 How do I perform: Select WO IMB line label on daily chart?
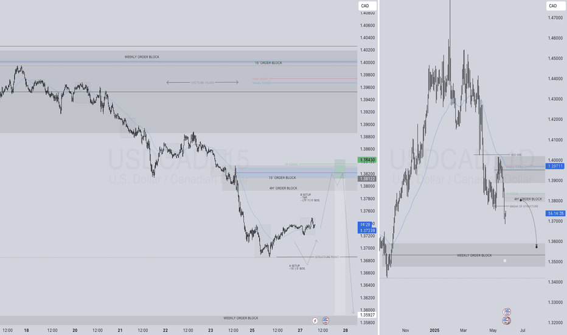pyautogui.click(x=516, y=155)
